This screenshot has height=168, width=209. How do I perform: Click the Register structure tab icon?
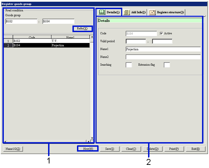click(x=152, y=12)
